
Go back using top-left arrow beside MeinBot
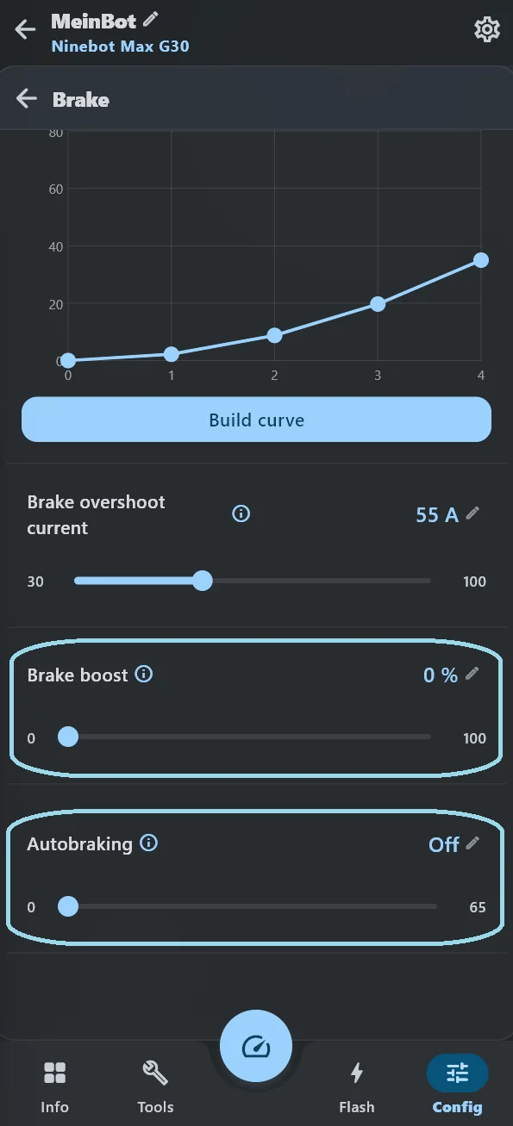(25, 30)
